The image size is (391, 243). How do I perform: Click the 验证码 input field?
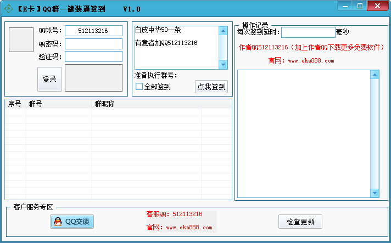coord(93,56)
